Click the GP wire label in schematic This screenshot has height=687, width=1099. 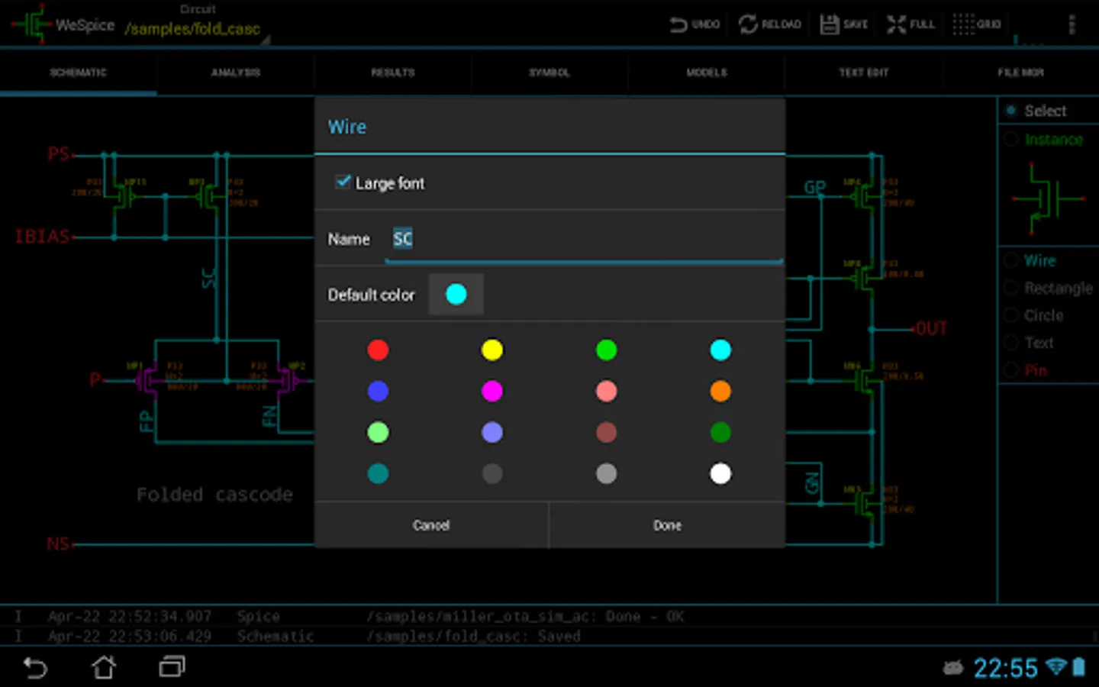(x=814, y=187)
